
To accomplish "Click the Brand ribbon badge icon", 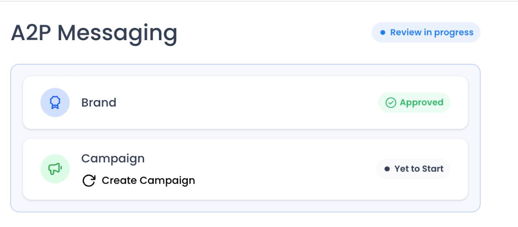I will (55, 102).
